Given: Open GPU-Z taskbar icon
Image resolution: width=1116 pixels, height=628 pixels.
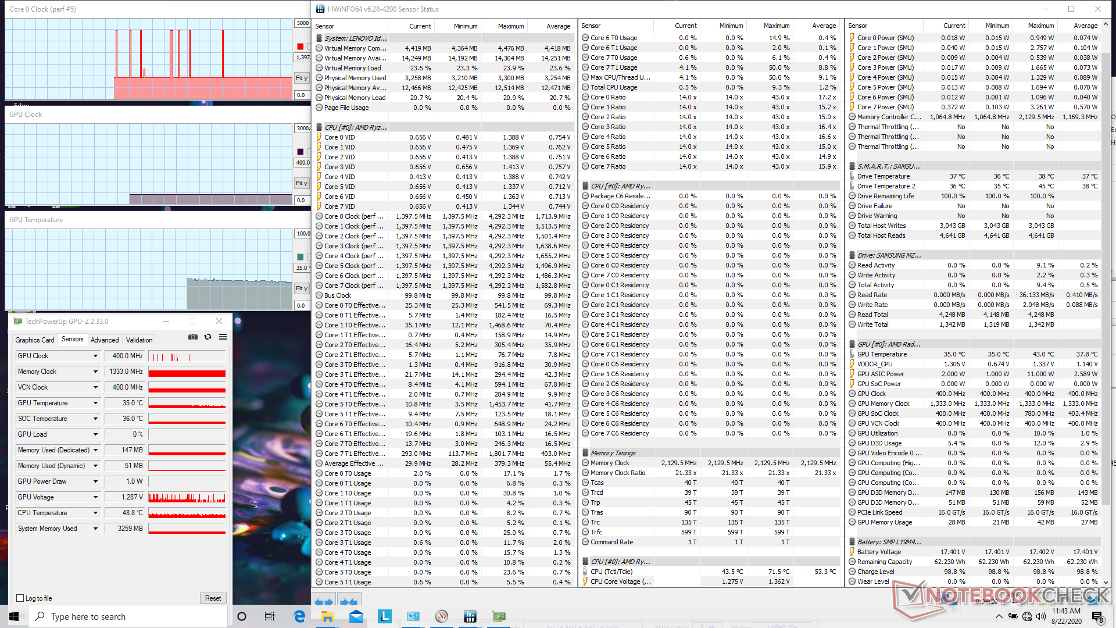Looking at the screenshot, I should click(x=499, y=616).
